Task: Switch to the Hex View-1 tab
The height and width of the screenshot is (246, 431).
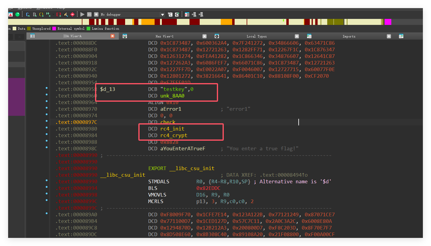Action: click(x=165, y=36)
